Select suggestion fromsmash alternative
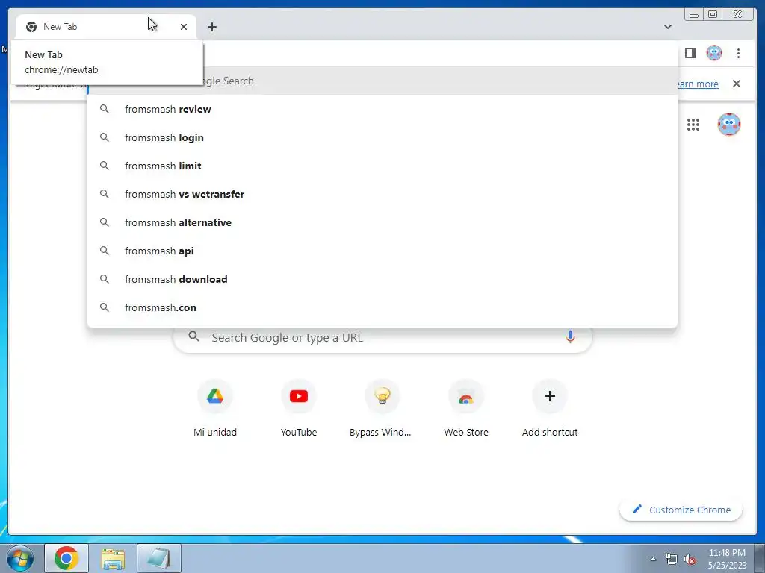The image size is (765, 573). click(382, 222)
